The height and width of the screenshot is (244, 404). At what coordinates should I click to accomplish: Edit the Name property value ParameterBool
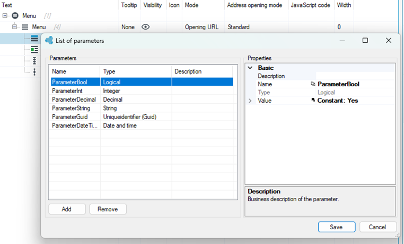tap(356, 84)
